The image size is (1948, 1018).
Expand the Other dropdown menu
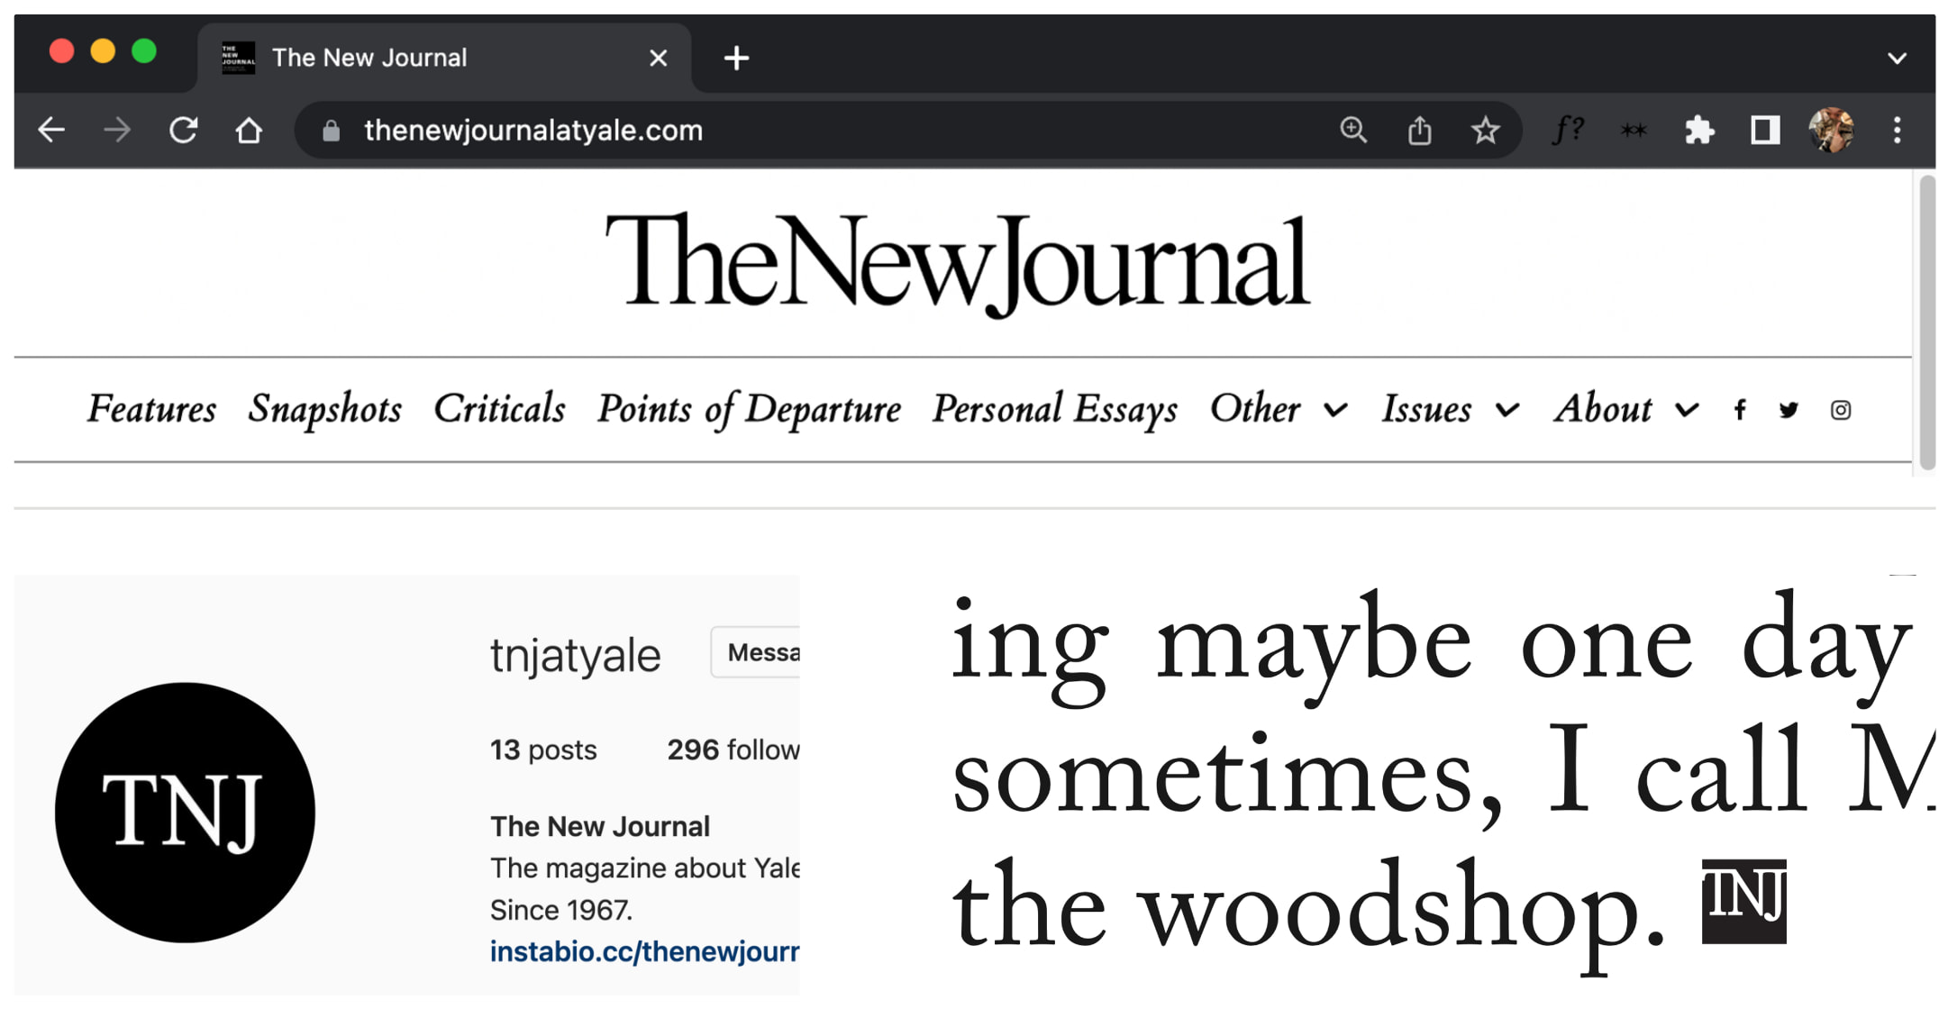coord(1279,410)
